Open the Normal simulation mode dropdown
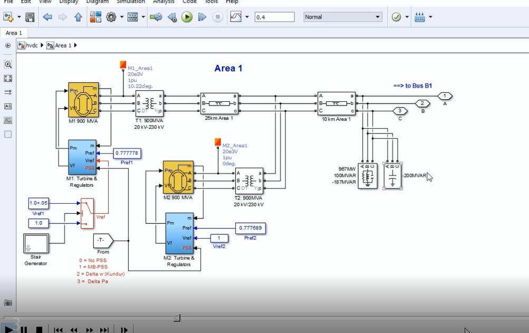Screen dimensions: 529x333 342,17
